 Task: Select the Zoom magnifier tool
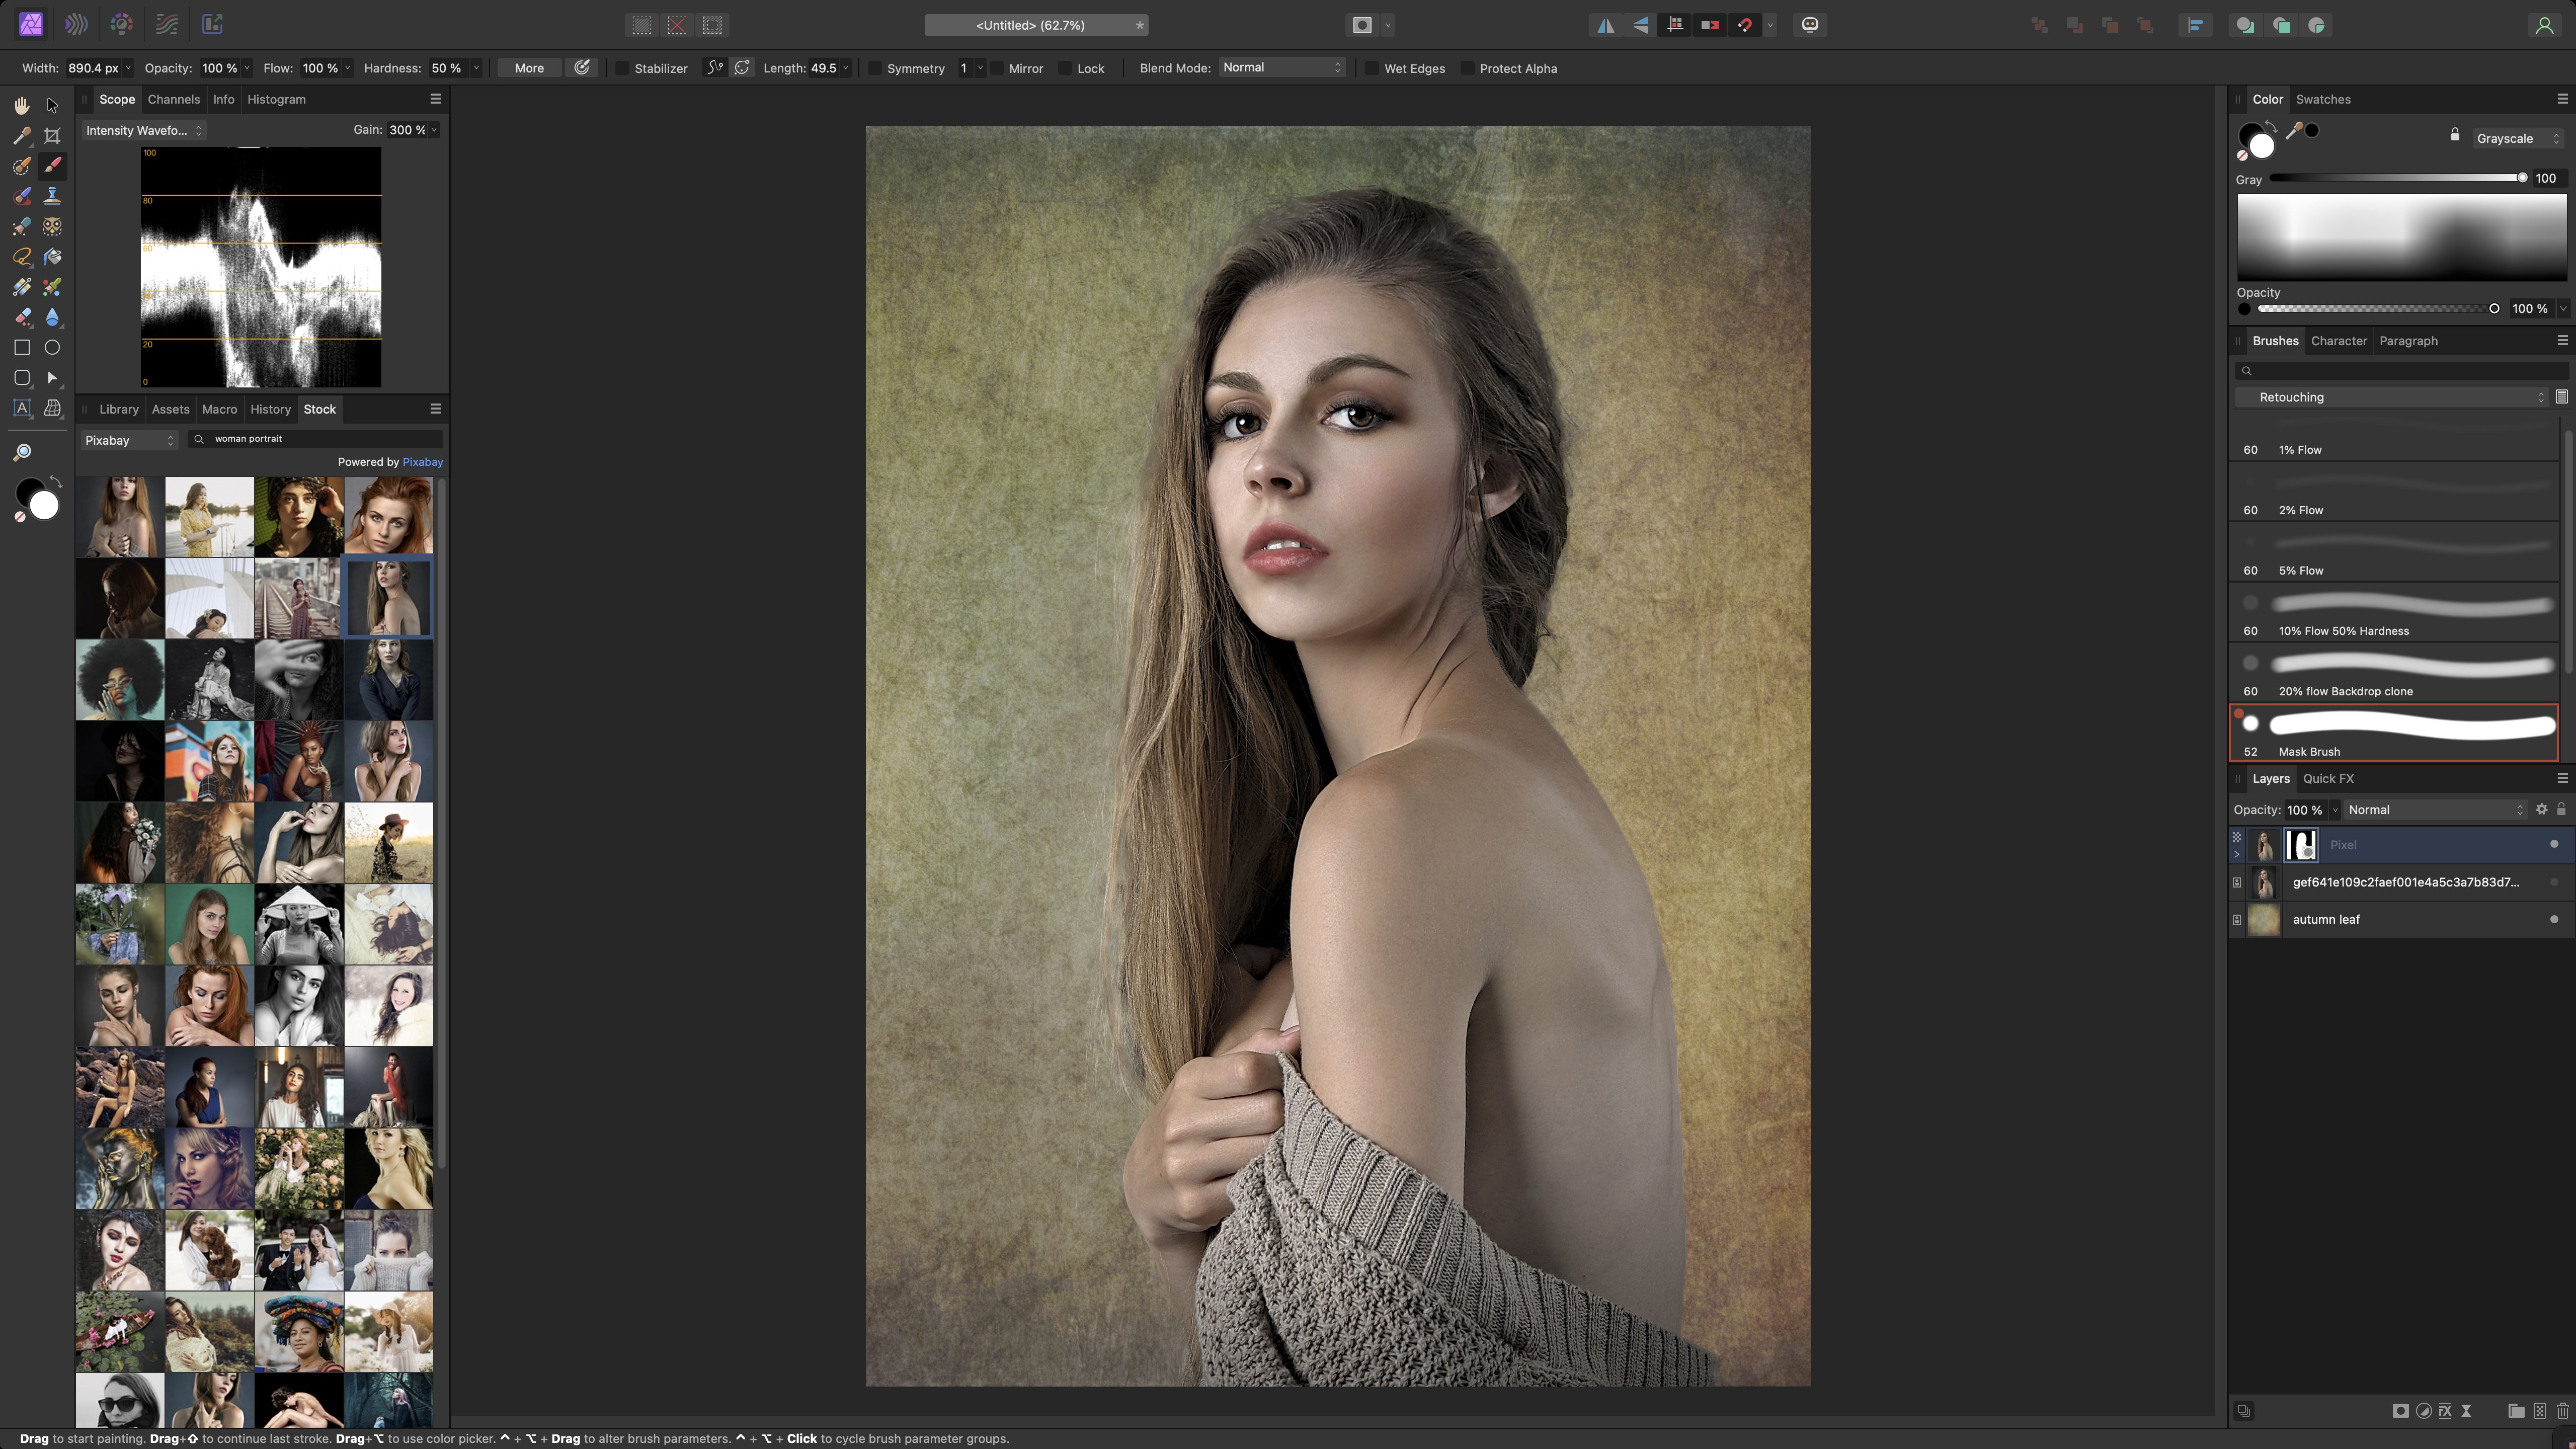(21, 452)
